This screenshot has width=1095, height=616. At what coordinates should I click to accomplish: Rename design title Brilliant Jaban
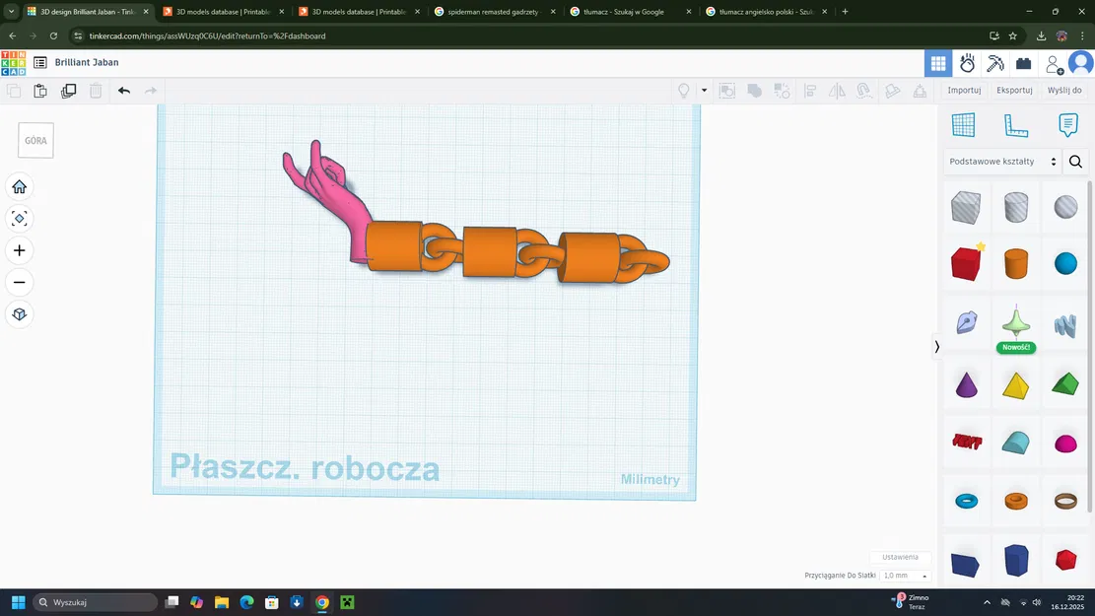coord(87,62)
